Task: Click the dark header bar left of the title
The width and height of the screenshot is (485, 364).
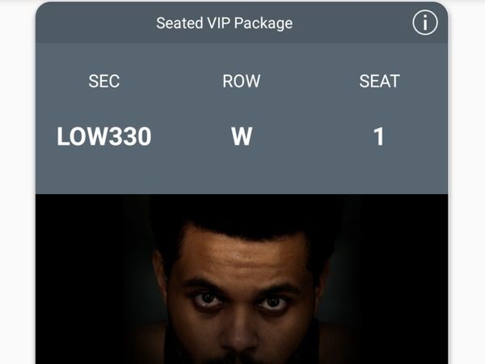Action: (89, 23)
